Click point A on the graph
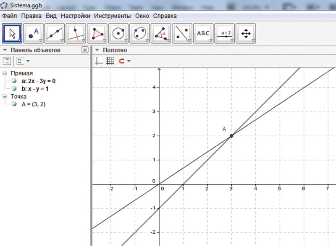This screenshot has width=336, height=246. pyautogui.click(x=231, y=136)
